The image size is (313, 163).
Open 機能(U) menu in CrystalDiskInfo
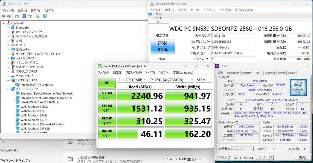click(182, 10)
